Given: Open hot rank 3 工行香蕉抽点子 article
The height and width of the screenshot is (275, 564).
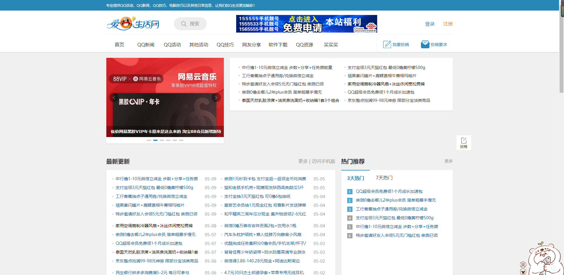Looking at the screenshot, I should tap(392, 209).
